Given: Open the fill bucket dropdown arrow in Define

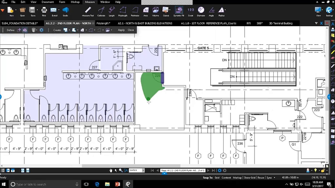Looking at the screenshot, I should pos(36,30).
